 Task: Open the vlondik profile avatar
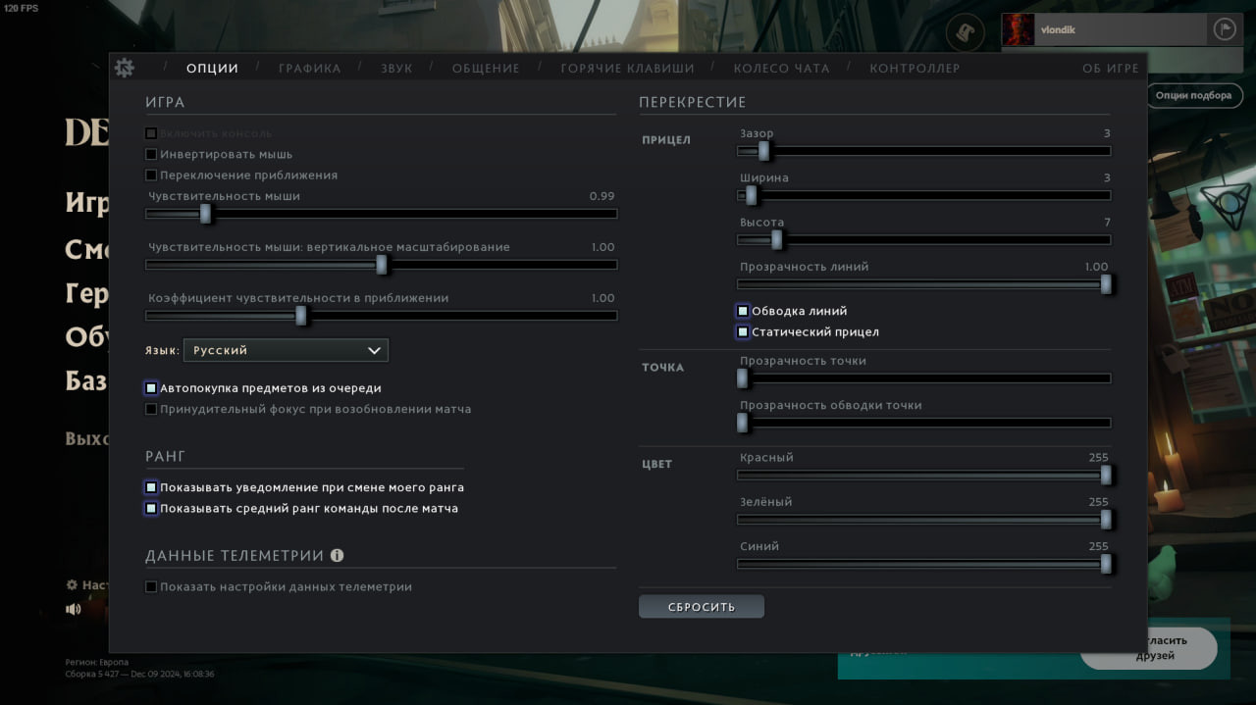(x=1018, y=29)
